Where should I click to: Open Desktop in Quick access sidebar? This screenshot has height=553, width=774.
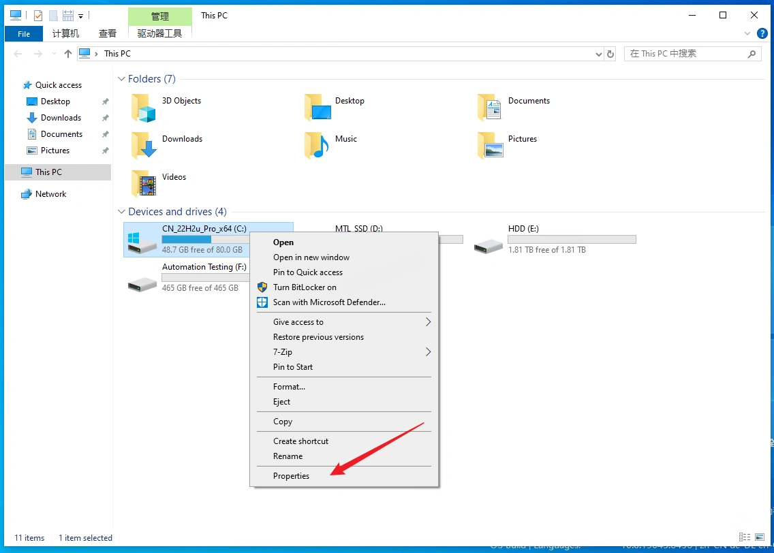click(x=55, y=101)
